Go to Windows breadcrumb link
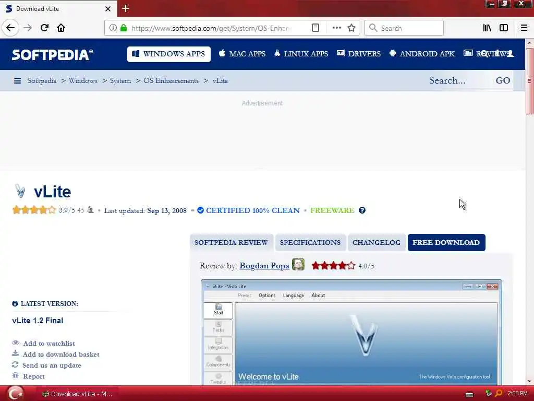 [83, 81]
